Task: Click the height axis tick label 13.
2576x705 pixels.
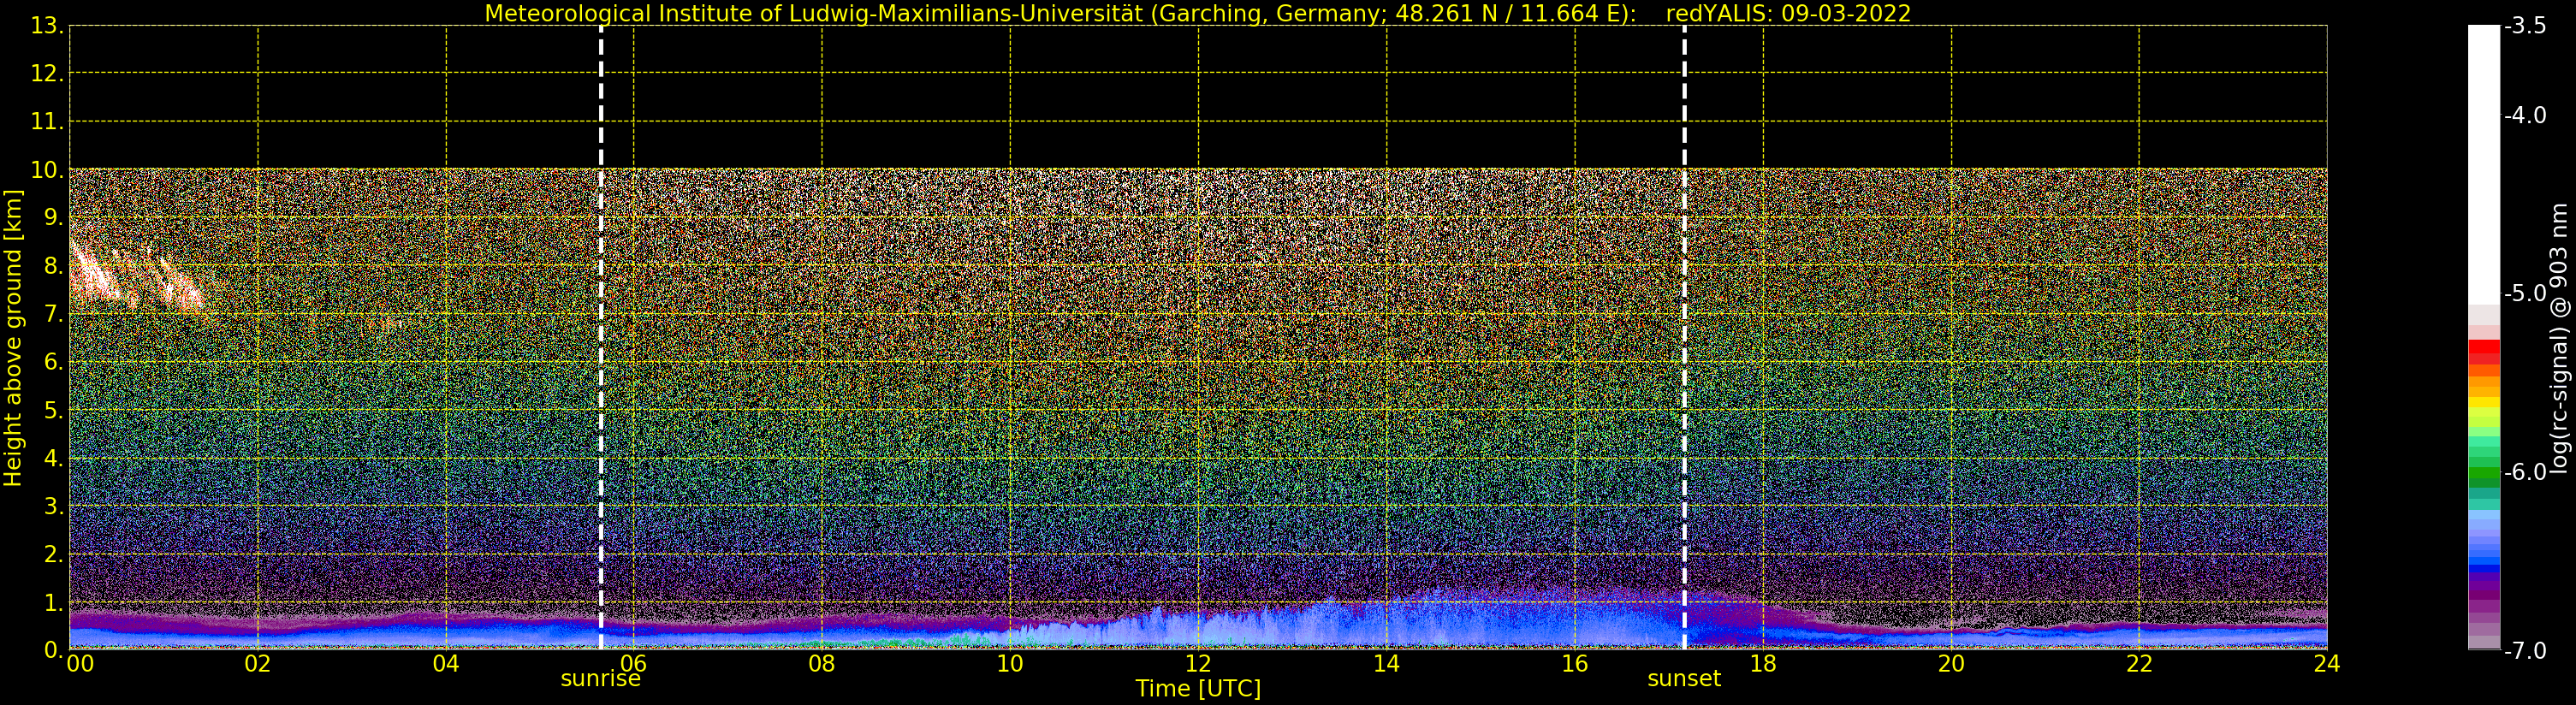Action: (x=46, y=26)
